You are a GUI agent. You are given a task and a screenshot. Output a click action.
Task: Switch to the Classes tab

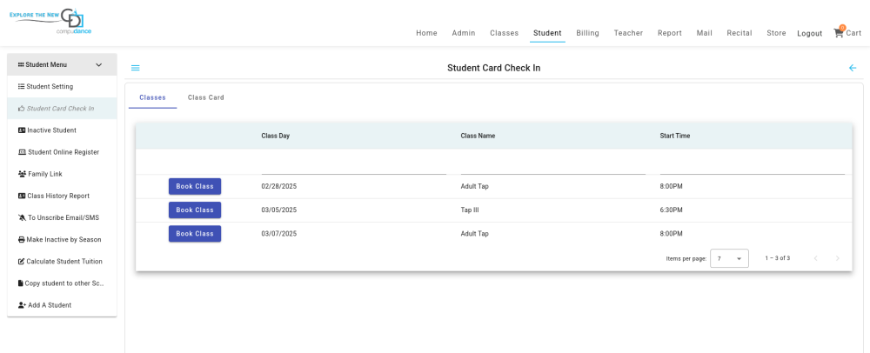point(152,97)
